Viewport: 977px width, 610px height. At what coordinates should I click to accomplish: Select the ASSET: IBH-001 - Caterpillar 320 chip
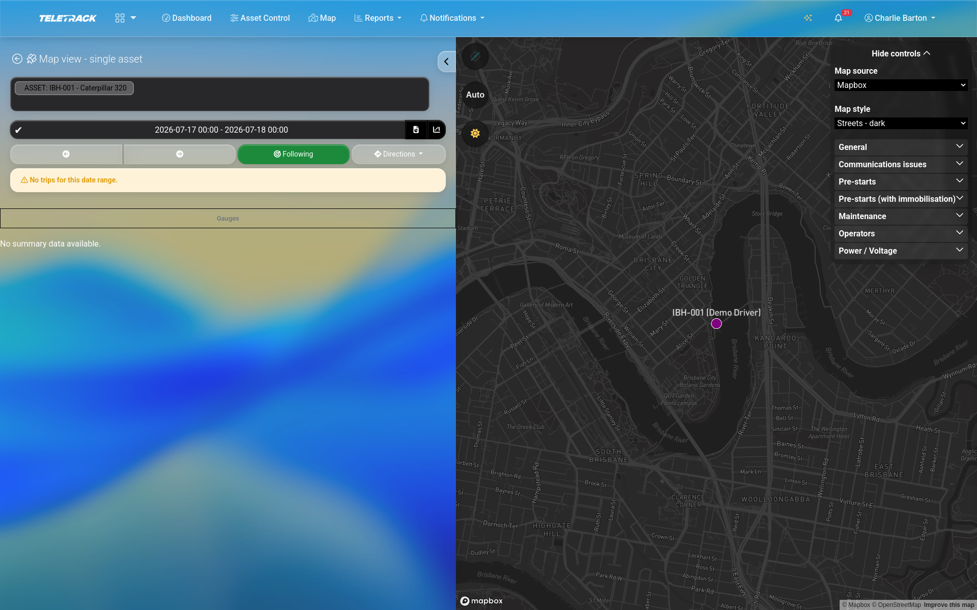tap(75, 88)
